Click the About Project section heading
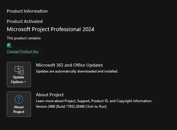Screen dimensions: 177x130 pyautogui.click(x=50, y=95)
